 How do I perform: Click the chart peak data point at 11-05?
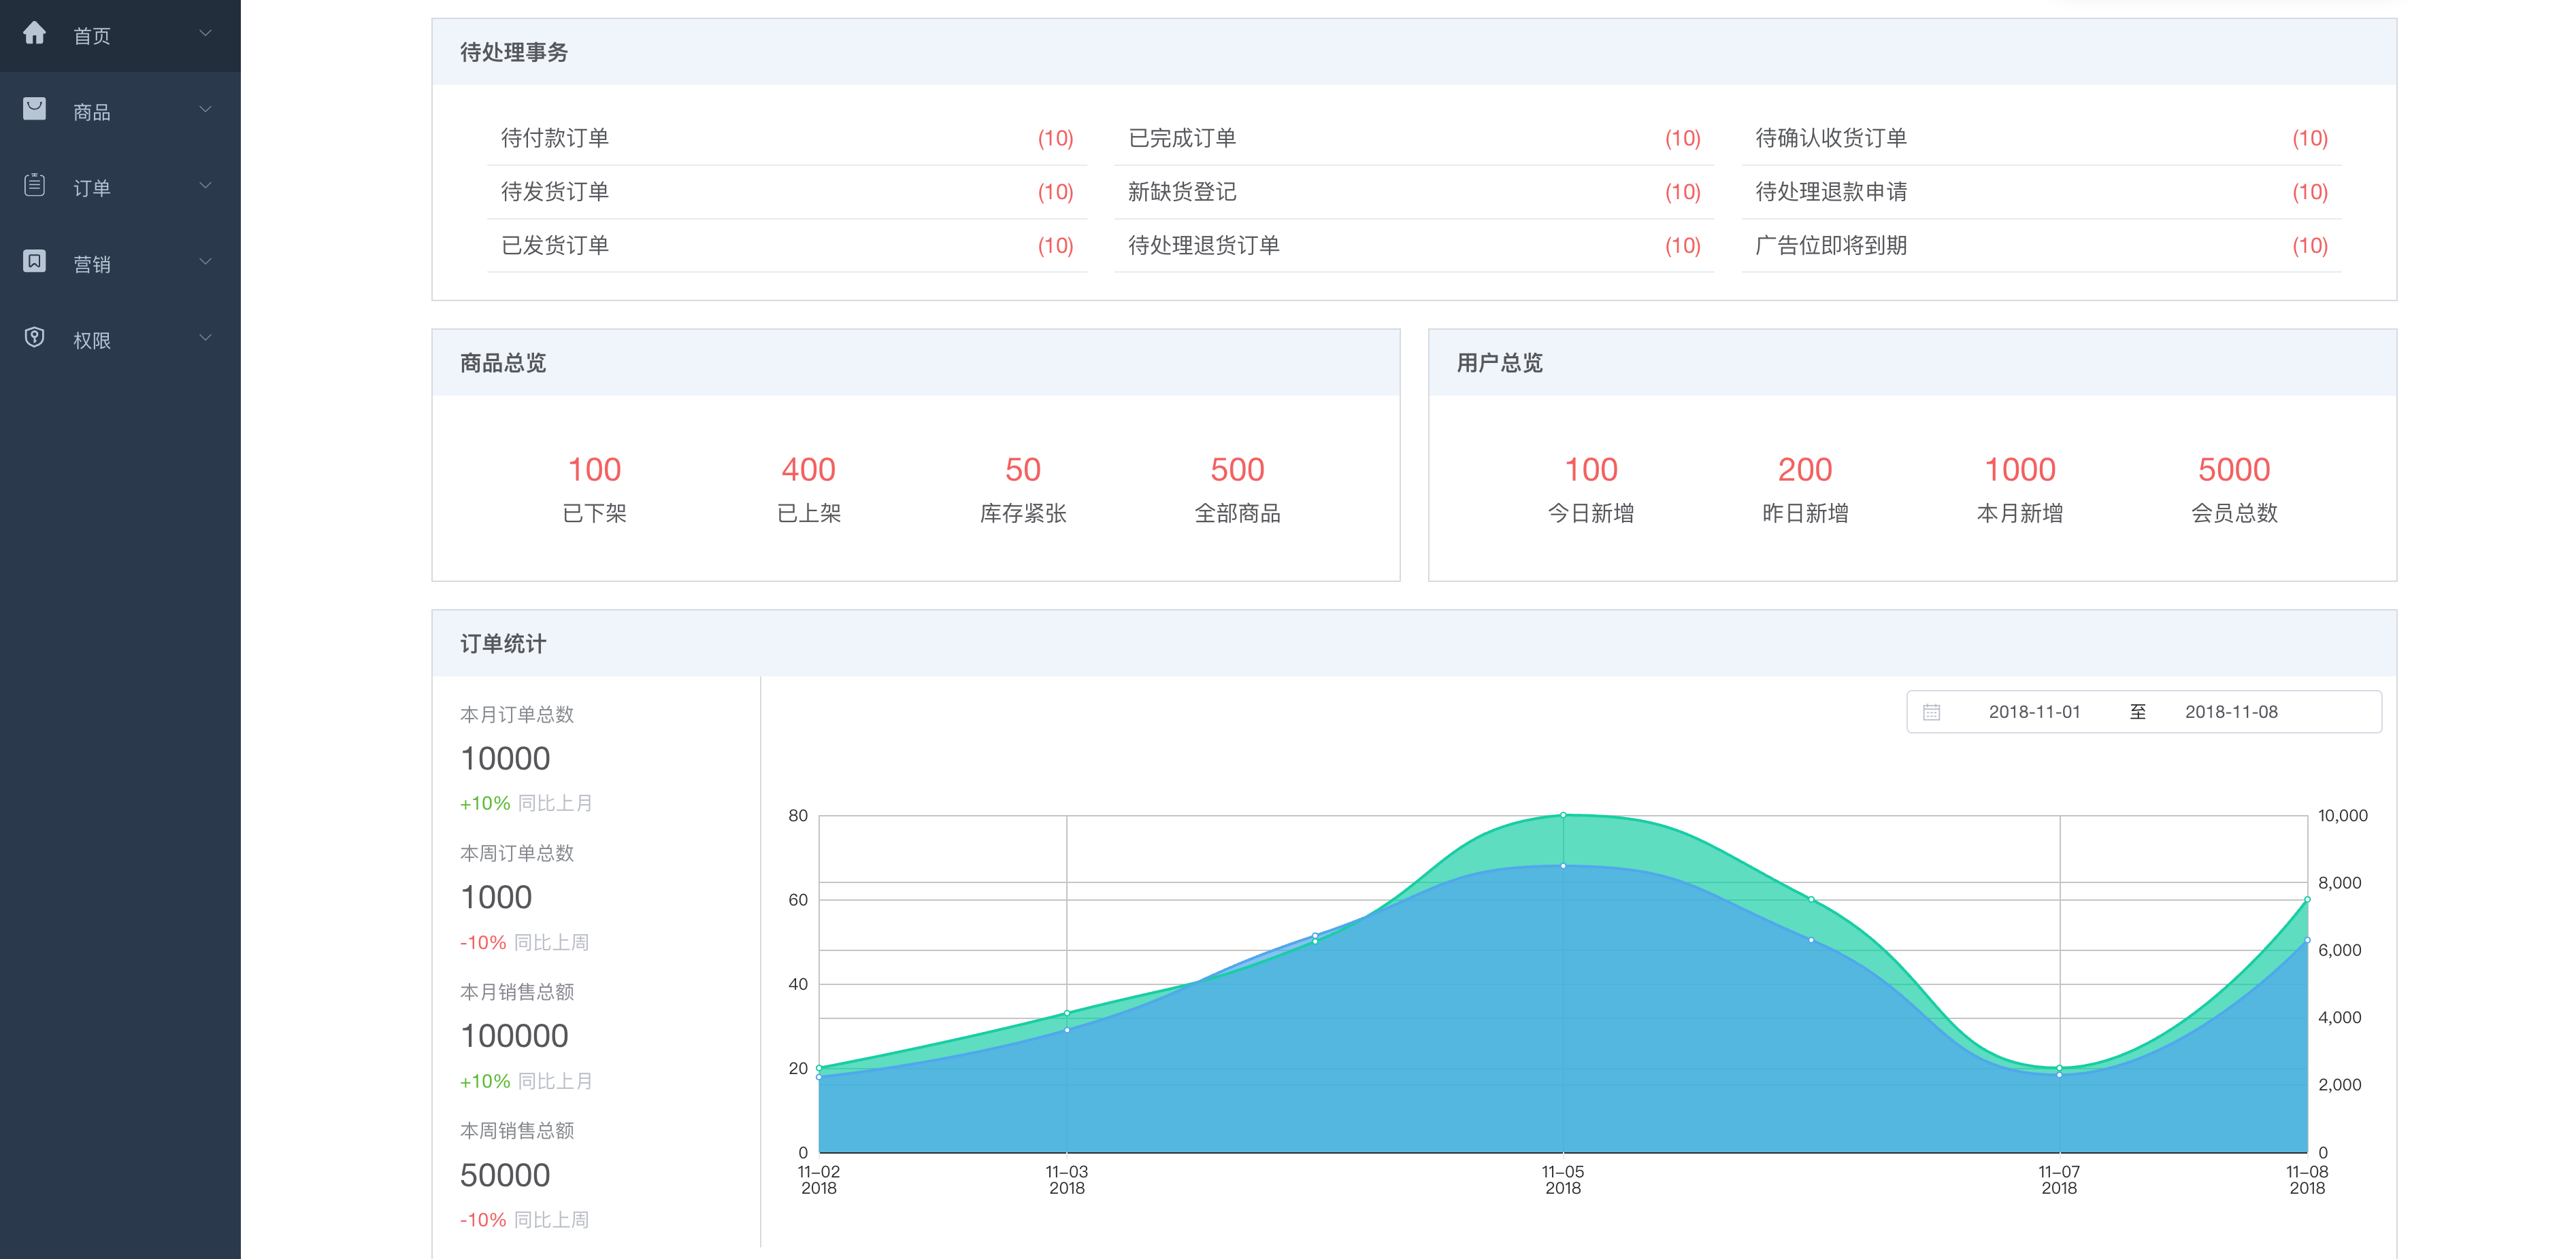click(x=1563, y=815)
